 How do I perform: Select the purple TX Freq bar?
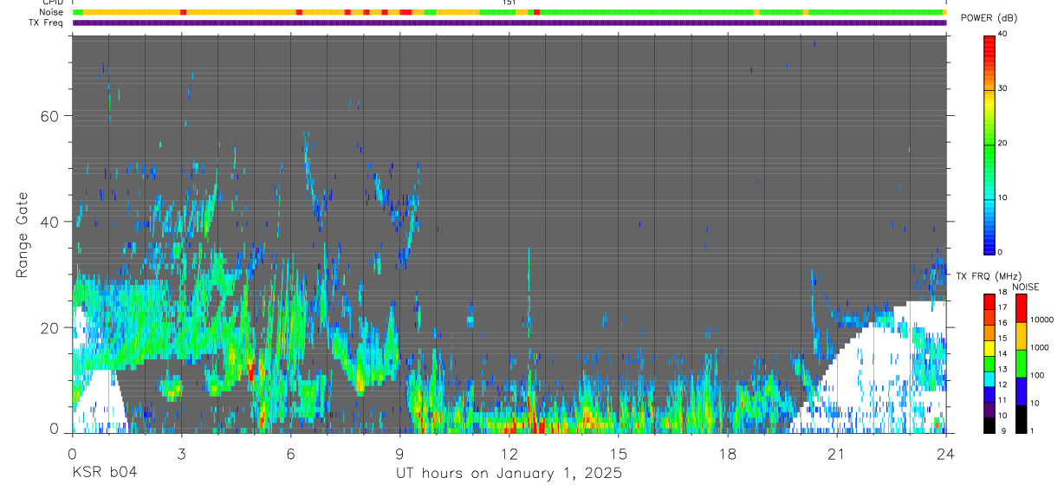point(509,23)
